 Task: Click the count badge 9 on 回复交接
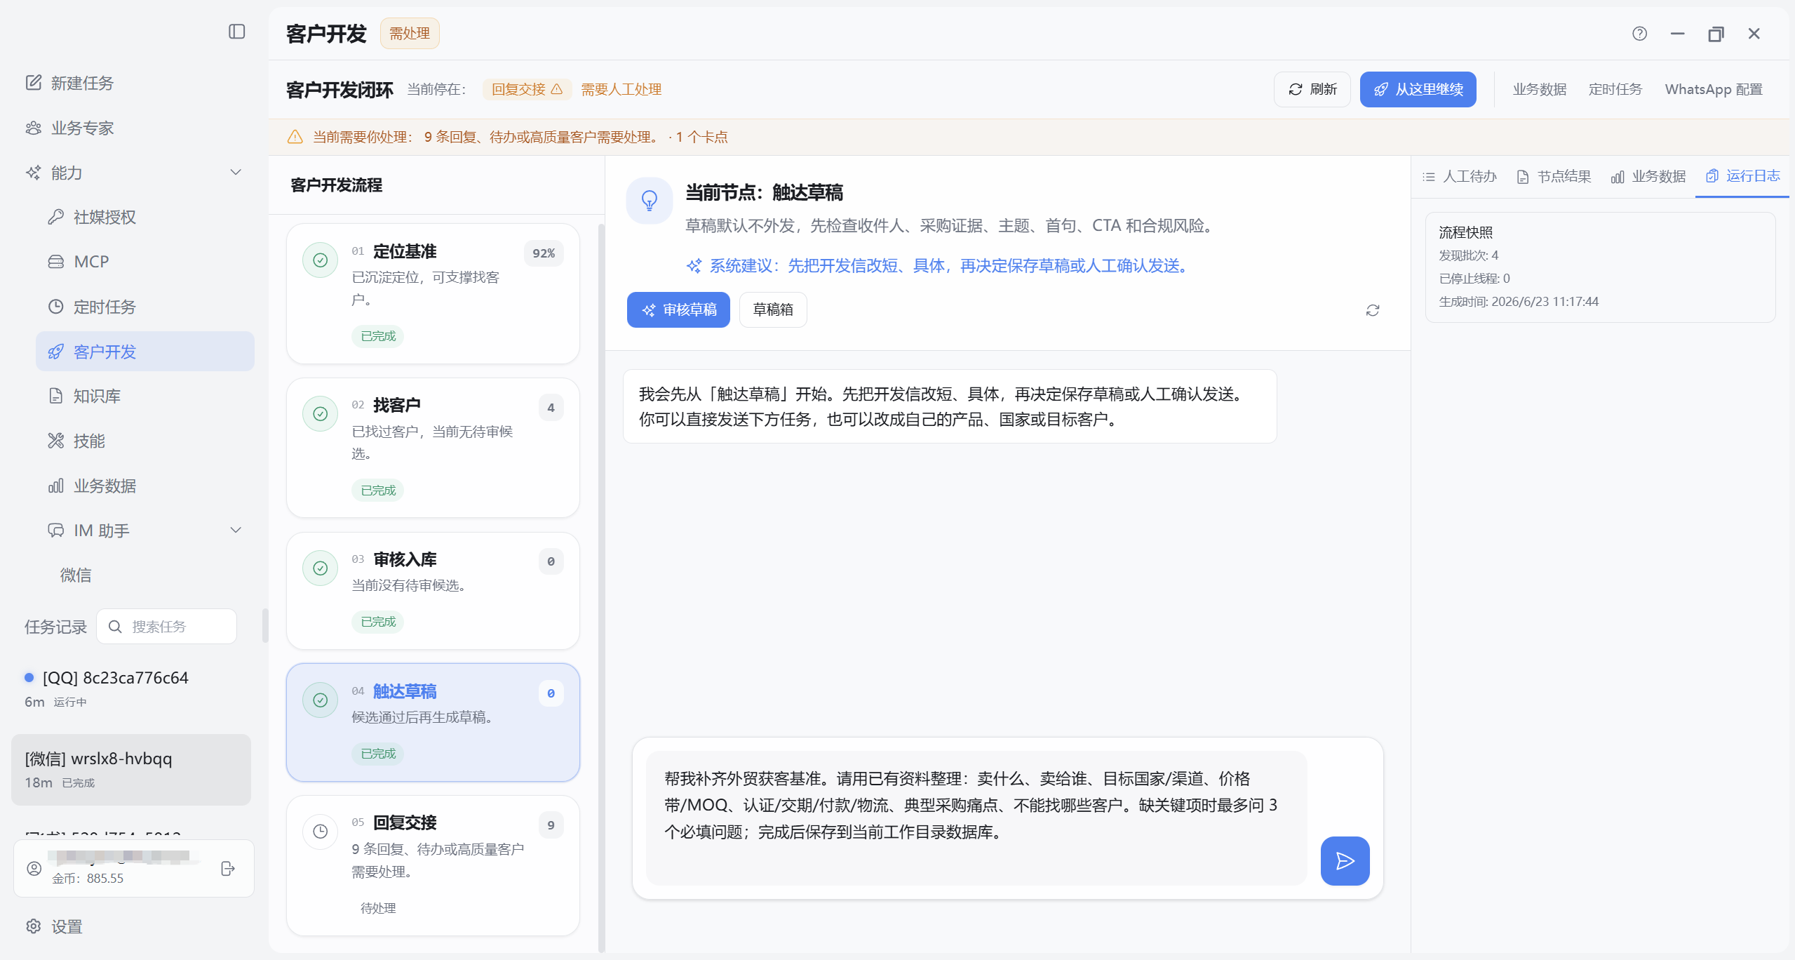click(551, 825)
